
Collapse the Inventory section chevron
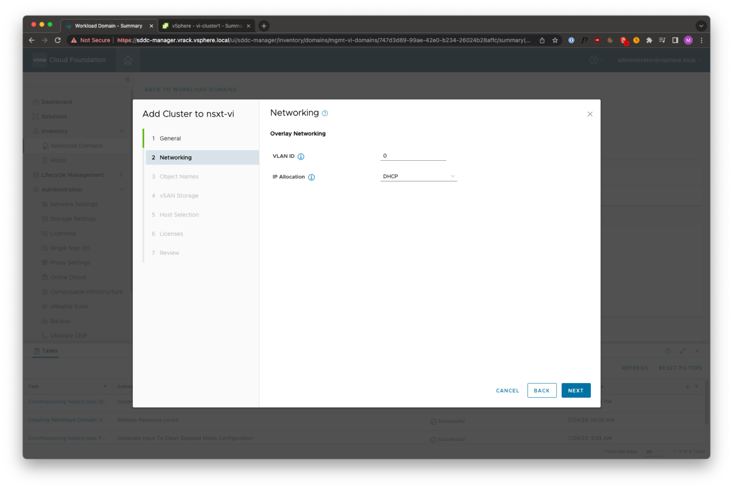(121, 131)
